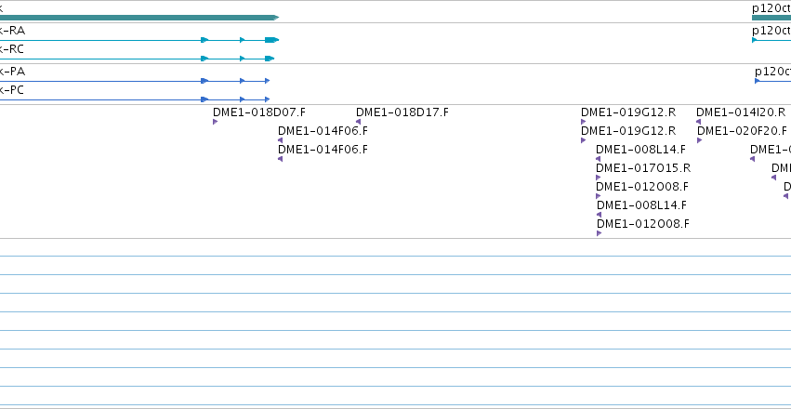Click the DME1-018D07.F BAC end label
Viewport: 791px width, 409px height.
259,112
